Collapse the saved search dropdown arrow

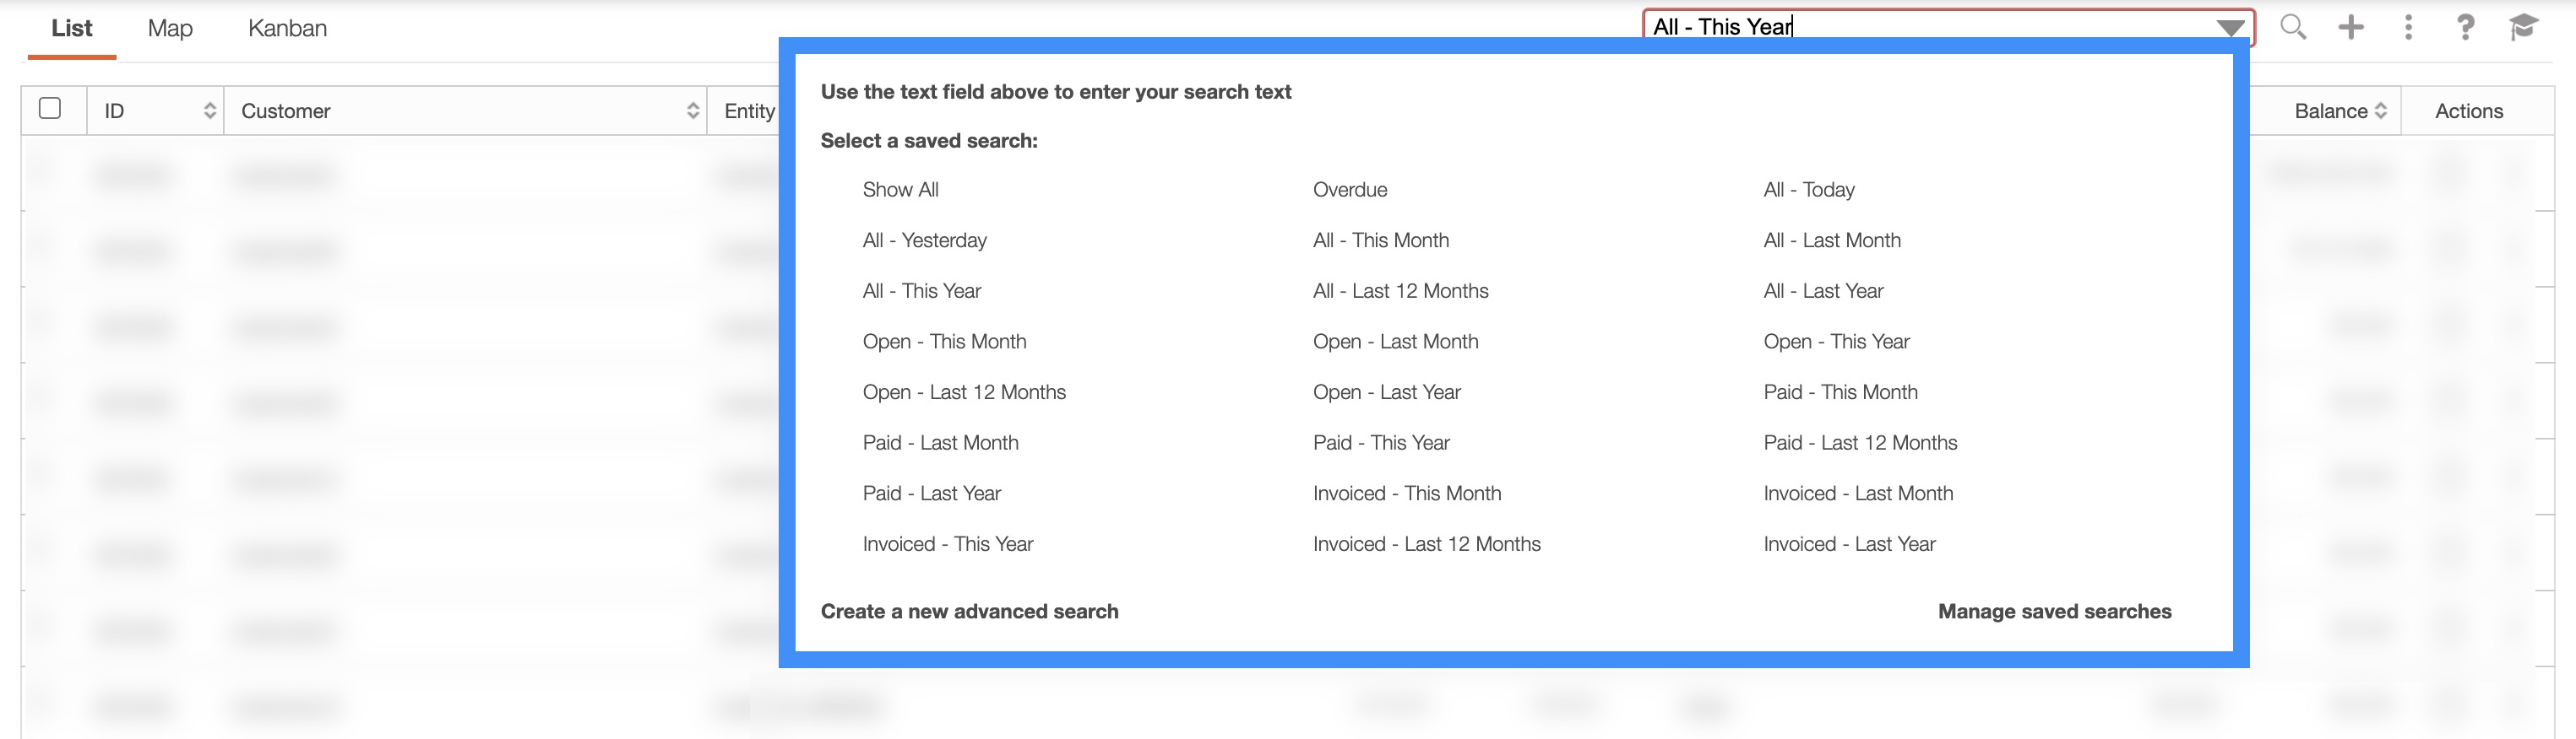point(2230,28)
